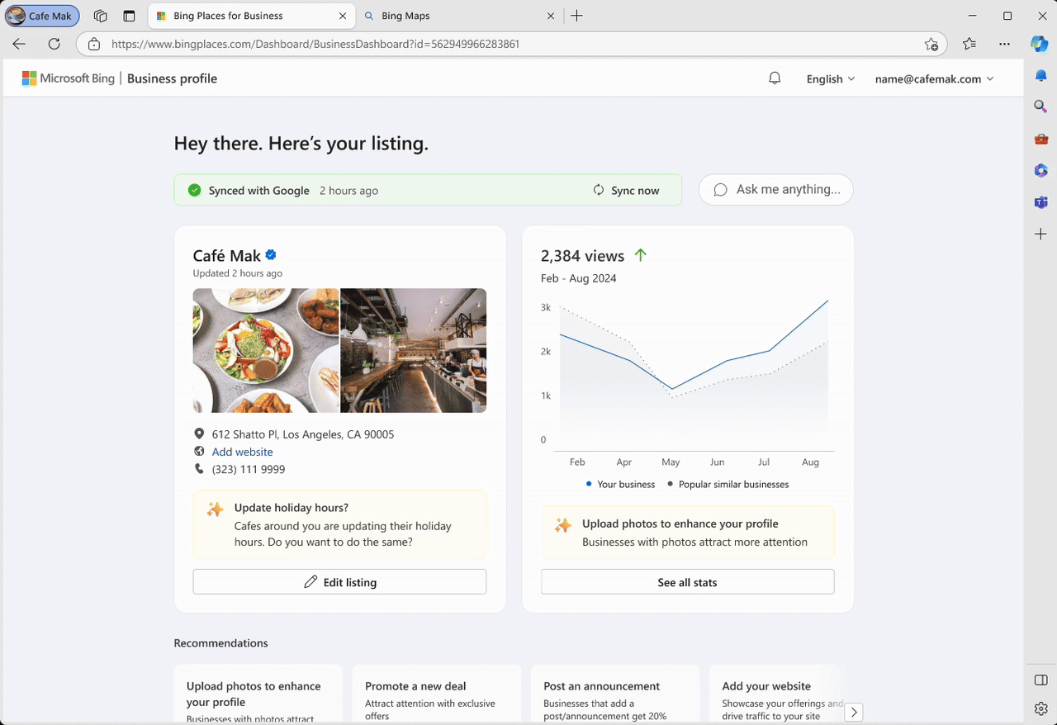Expand the English language dropdown
The image size is (1057, 725).
[x=830, y=79]
